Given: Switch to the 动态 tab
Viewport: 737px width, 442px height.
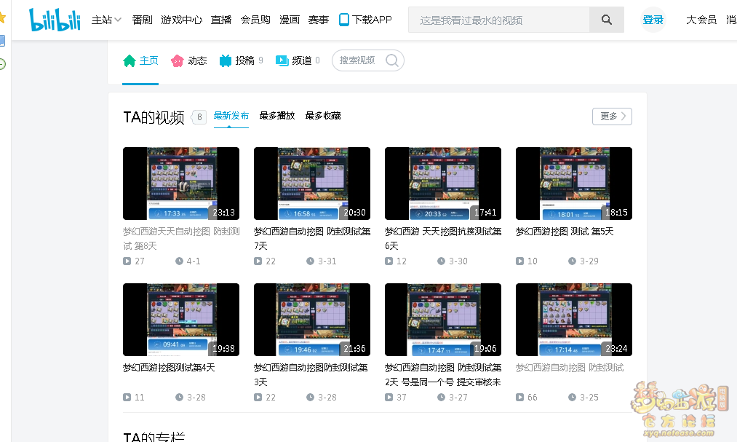Looking at the screenshot, I should point(189,60).
